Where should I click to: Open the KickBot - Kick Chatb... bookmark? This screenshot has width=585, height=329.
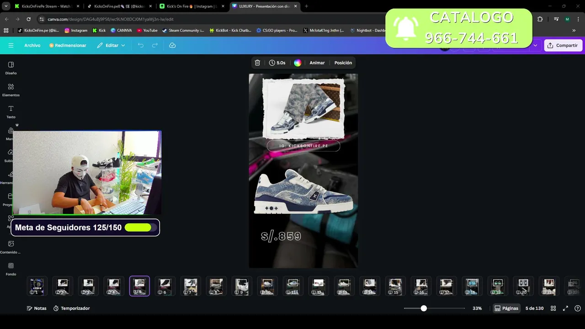coord(230,31)
